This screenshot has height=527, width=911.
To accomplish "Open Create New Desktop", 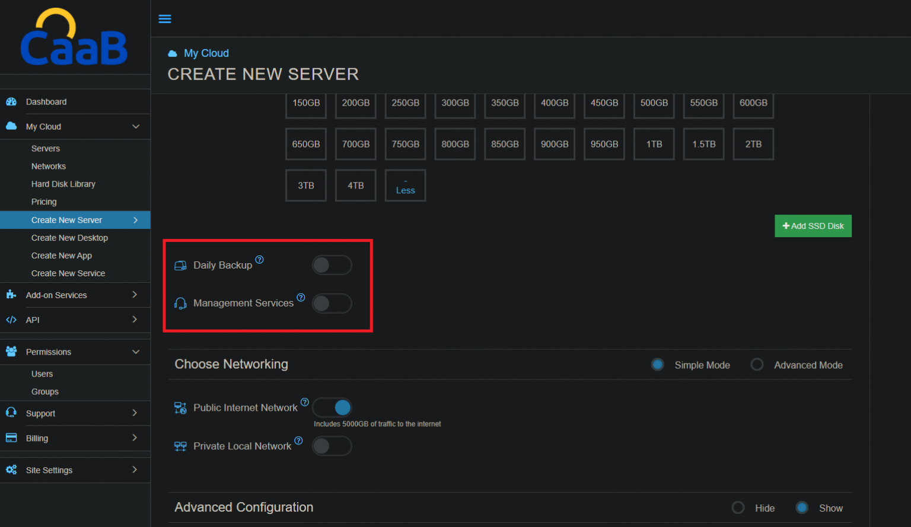I will click(x=69, y=238).
